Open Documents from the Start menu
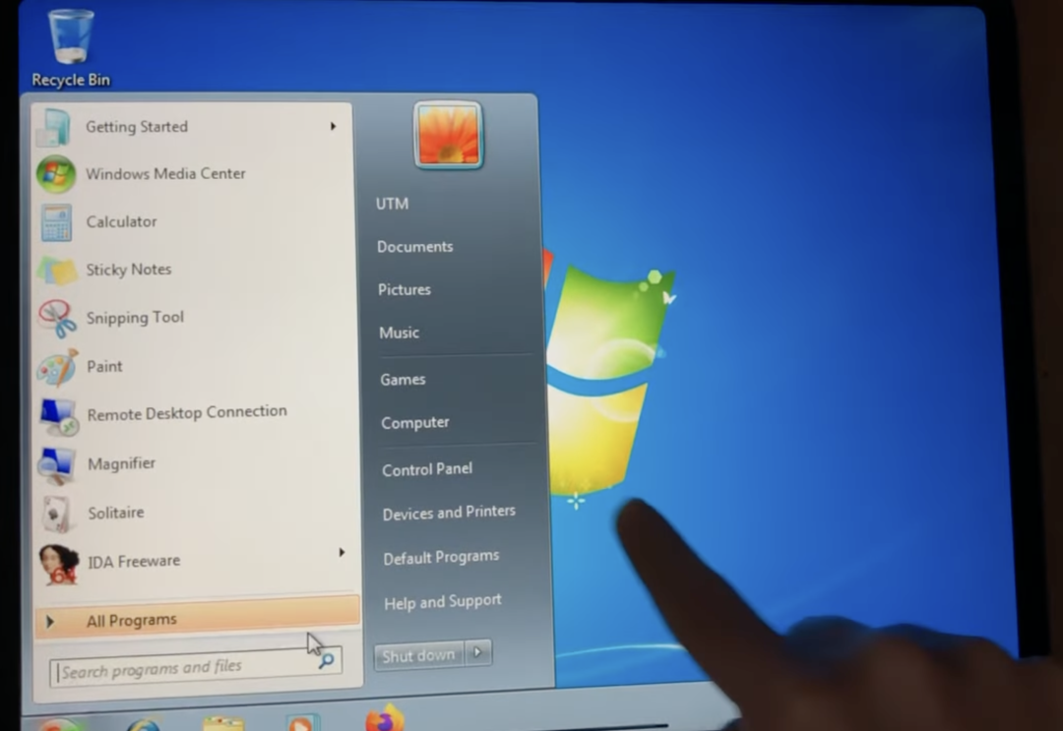The height and width of the screenshot is (731, 1063). (415, 247)
